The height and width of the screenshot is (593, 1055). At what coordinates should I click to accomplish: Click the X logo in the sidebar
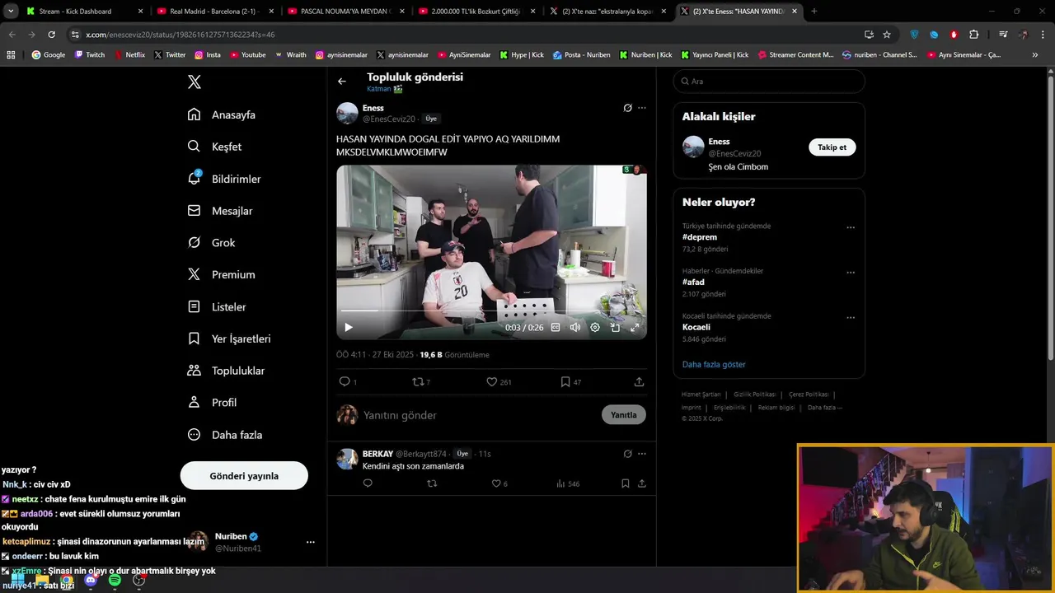pyautogui.click(x=194, y=82)
